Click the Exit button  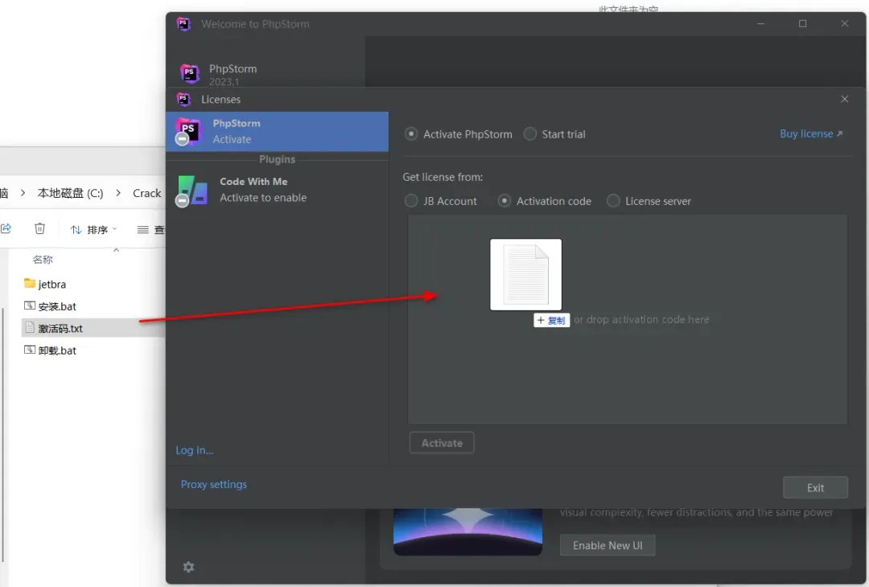815,488
